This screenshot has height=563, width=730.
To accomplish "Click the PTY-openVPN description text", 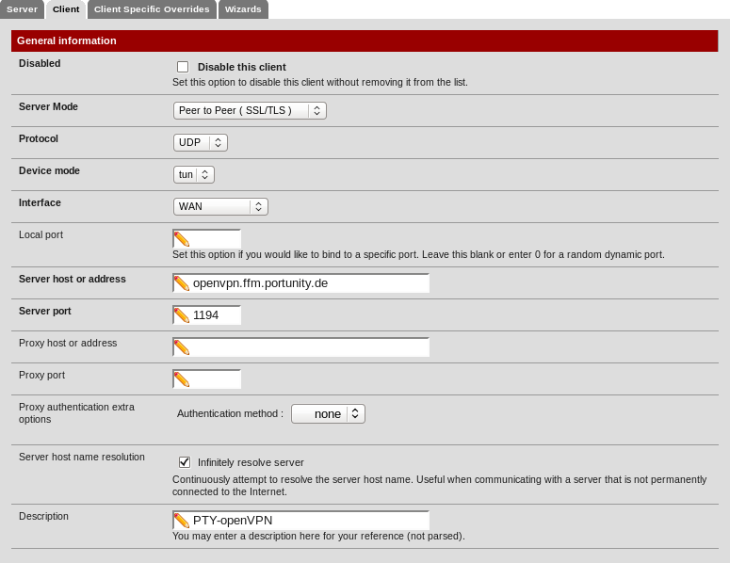I will (233, 521).
